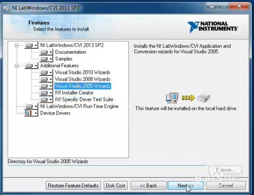Select the Device Drivers feature
The image size is (254, 195).
click(x=55, y=113)
